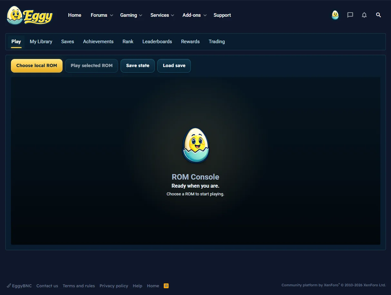The image size is (391, 295).
Task: Click the Home link in the footer
Action: pos(153,286)
